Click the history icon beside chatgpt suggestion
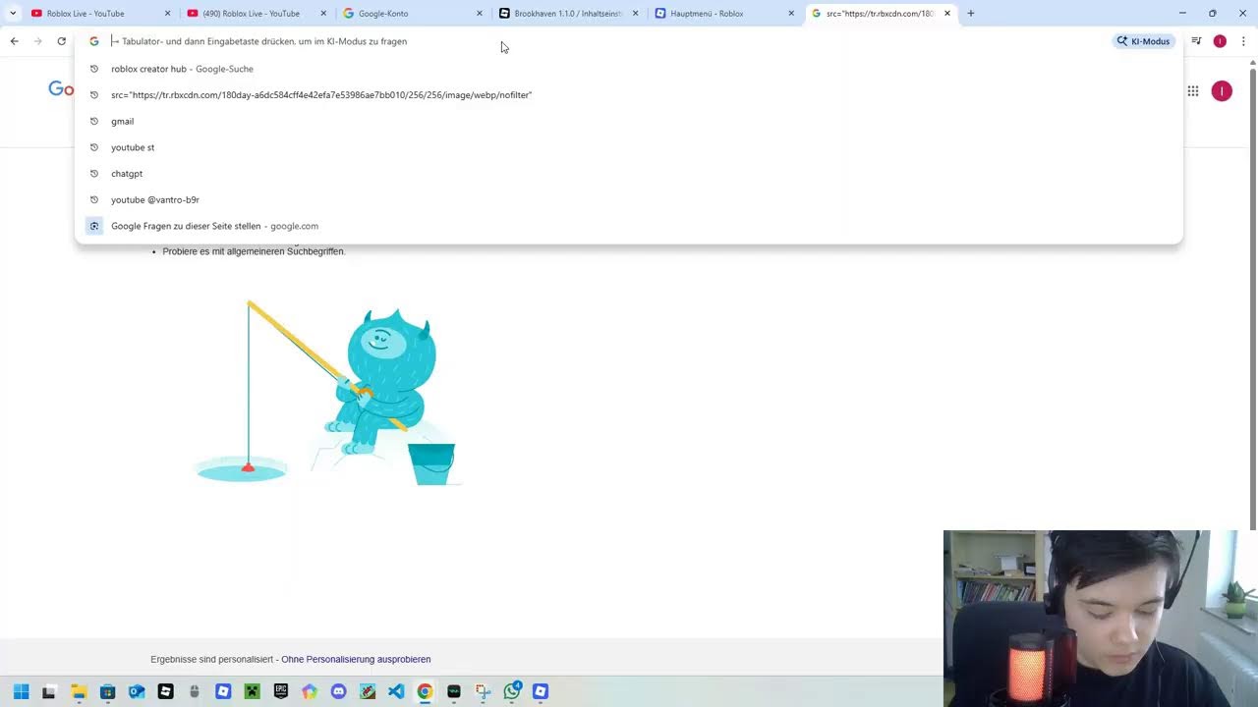 point(94,173)
